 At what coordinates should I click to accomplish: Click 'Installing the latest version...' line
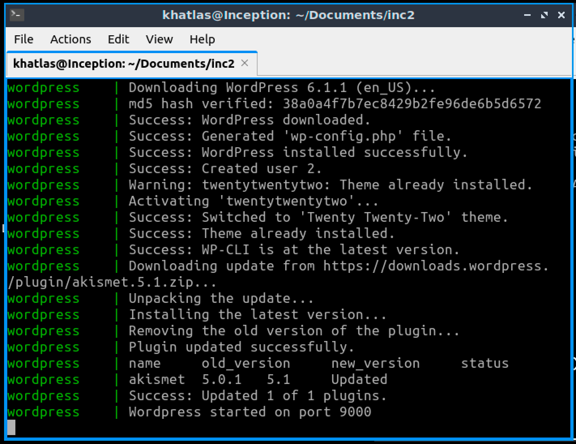tap(258, 315)
